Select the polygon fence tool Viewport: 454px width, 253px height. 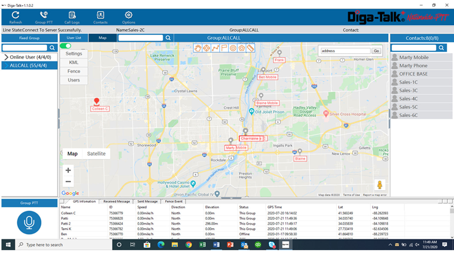[242, 48]
